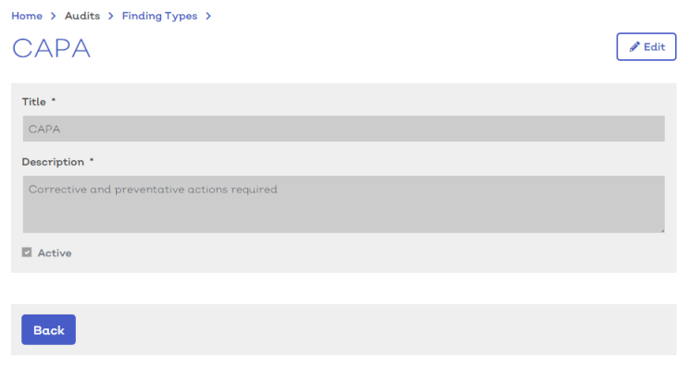Click the Title field label

click(34, 102)
